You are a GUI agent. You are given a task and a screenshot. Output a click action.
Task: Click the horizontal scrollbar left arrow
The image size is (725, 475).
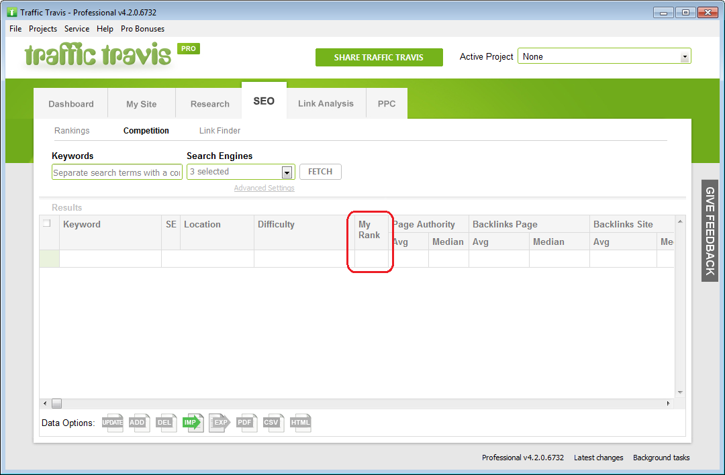pyautogui.click(x=45, y=403)
